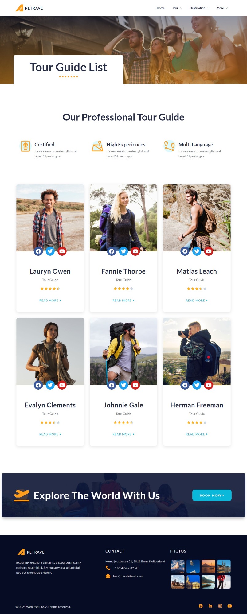The image size is (247, 614).
Task: Expand the Tour dropdown menu
Action: pyautogui.click(x=177, y=8)
